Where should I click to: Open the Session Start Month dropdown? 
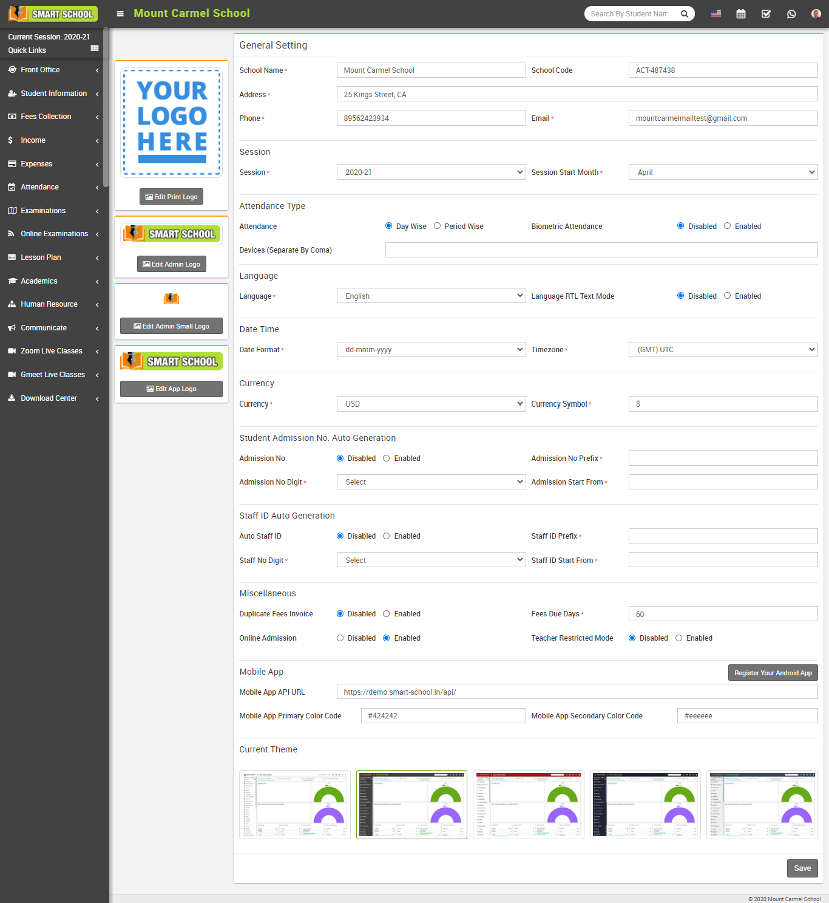(723, 172)
